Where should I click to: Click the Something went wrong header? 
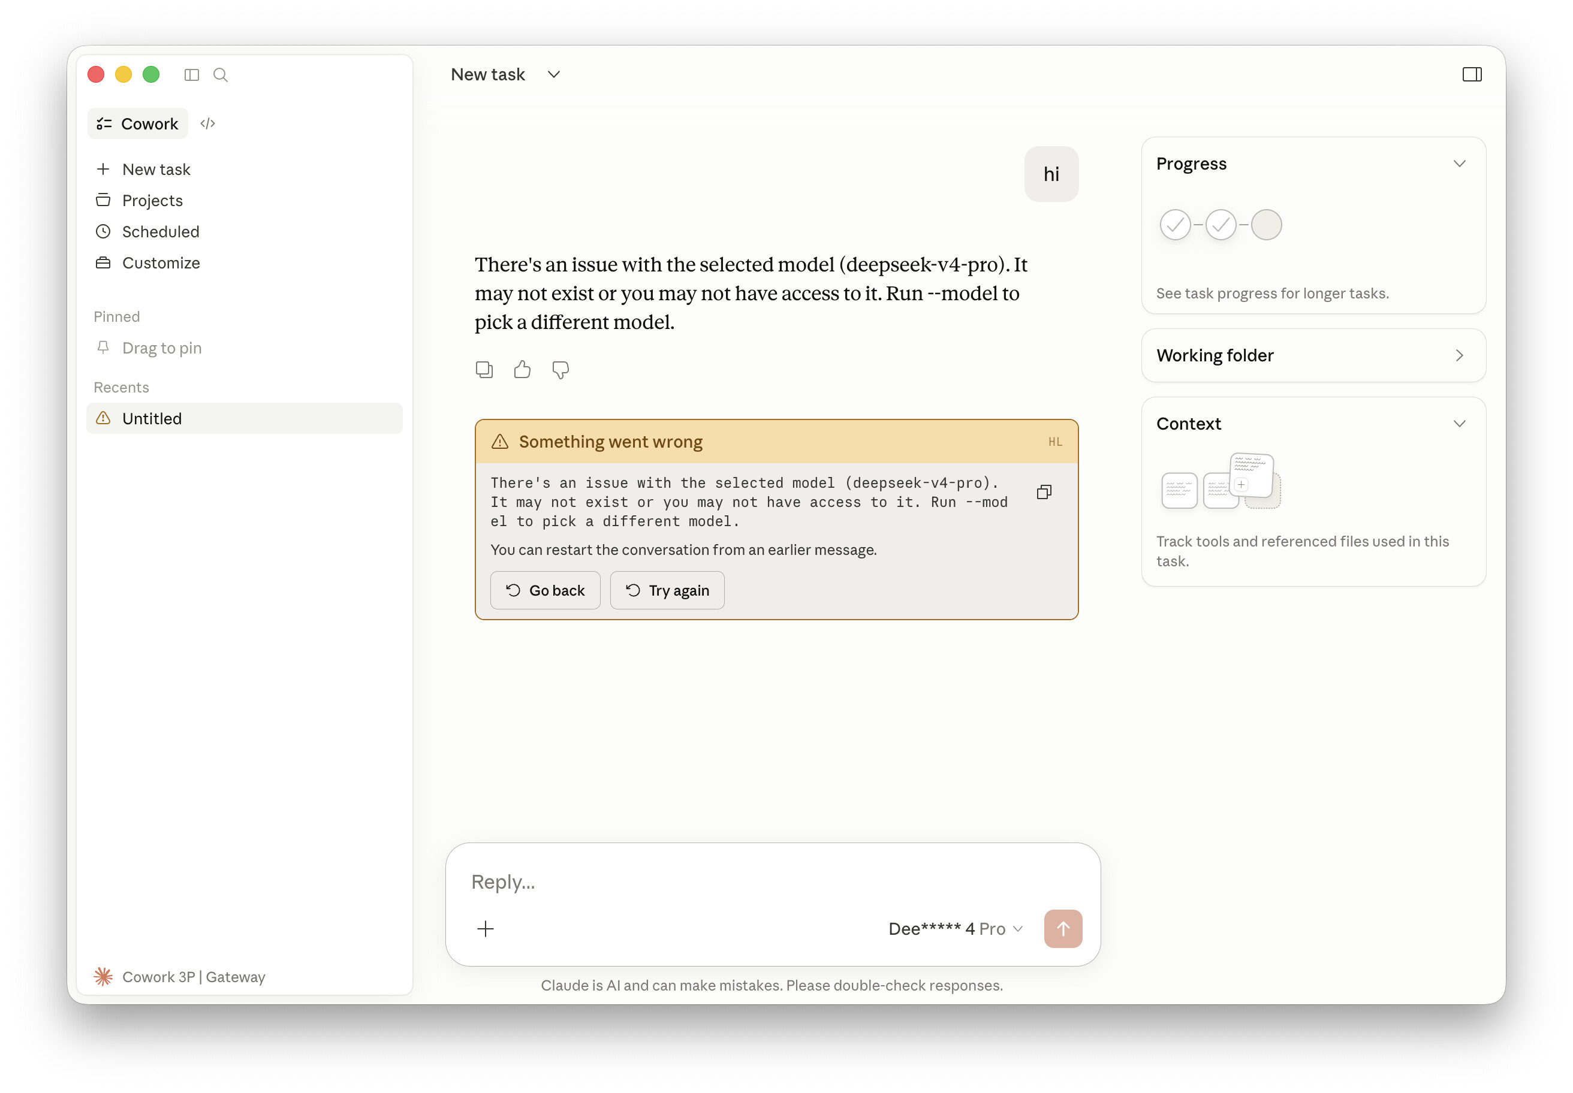click(x=776, y=442)
